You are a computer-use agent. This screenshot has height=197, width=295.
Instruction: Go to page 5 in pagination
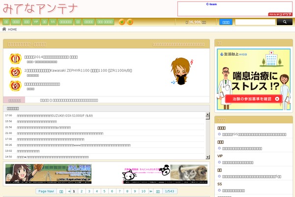click(x=104, y=191)
